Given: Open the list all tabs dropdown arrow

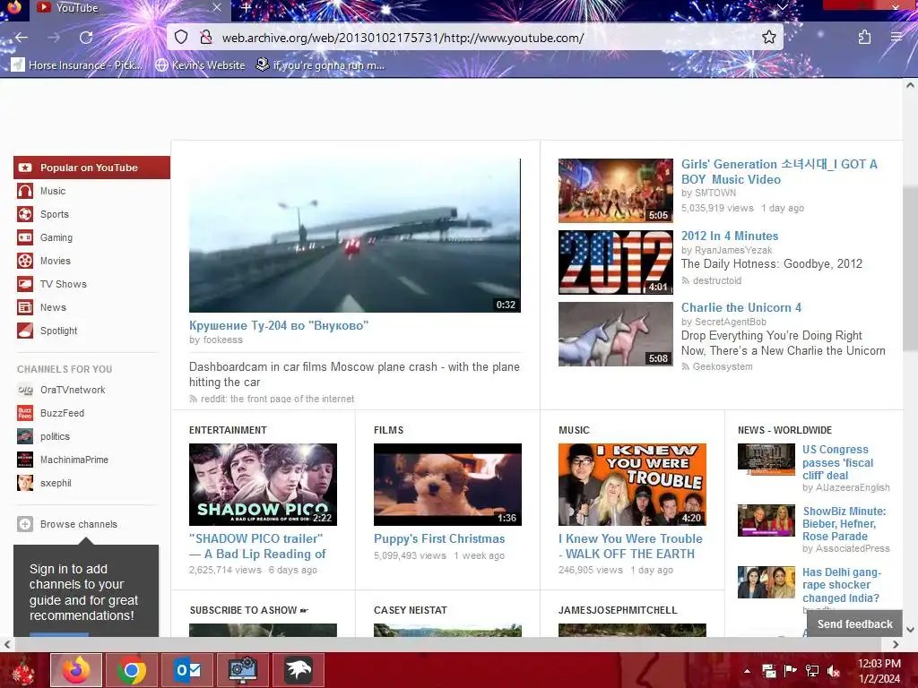Looking at the screenshot, I should tap(782, 7).
